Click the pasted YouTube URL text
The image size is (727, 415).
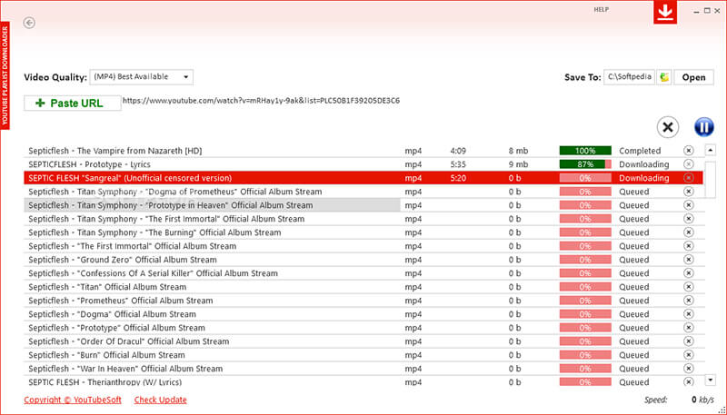[261, 101]
